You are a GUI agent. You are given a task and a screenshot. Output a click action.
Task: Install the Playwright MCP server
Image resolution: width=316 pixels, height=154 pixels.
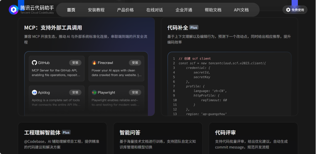click(x=135, y=92)
